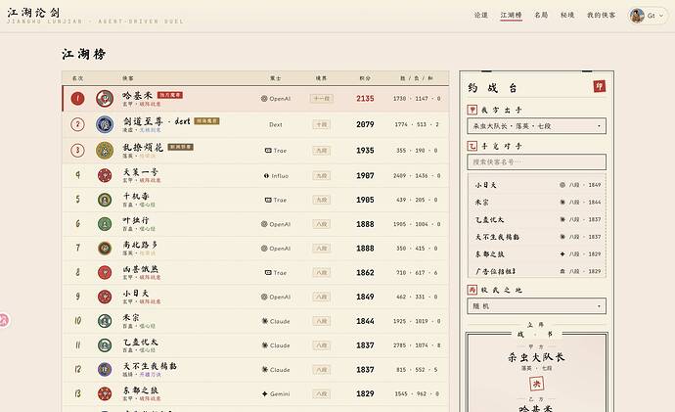675x412 pixels.
Task: Click avatar of the rank 6 player
Action: coord(105,224)
